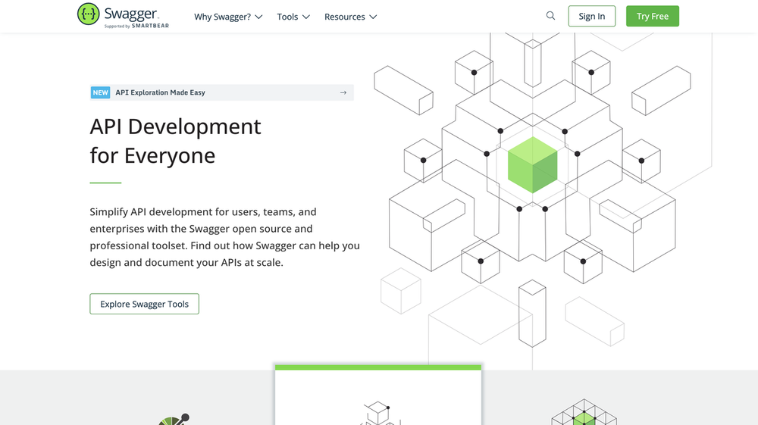This screenshot has height=425, width=758.
Task: Click the green cube in the hero illustration
Action: 533,164
